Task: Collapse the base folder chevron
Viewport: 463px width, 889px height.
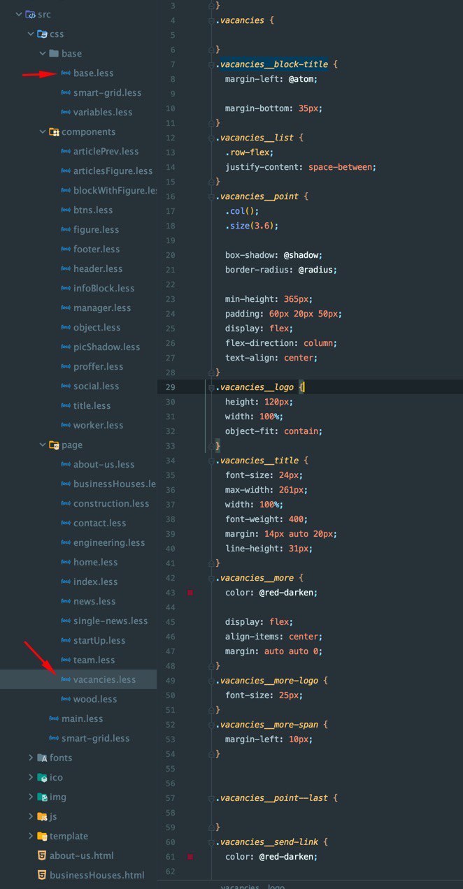Action: click(42, 53)
